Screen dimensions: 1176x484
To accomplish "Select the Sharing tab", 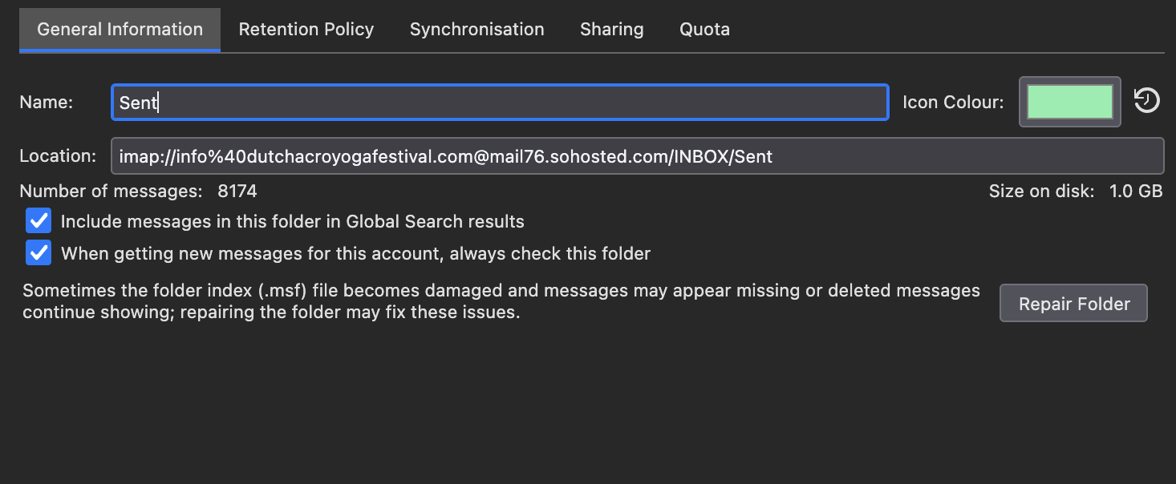I will tap(611, 30).
